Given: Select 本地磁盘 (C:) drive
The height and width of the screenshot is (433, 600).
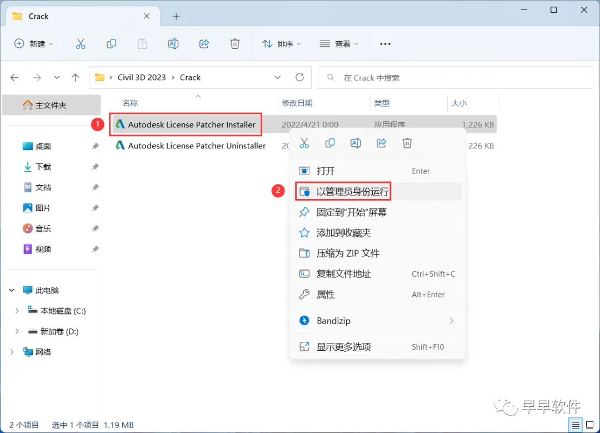Looking at the screenshot, I should [x=63, y=311].
